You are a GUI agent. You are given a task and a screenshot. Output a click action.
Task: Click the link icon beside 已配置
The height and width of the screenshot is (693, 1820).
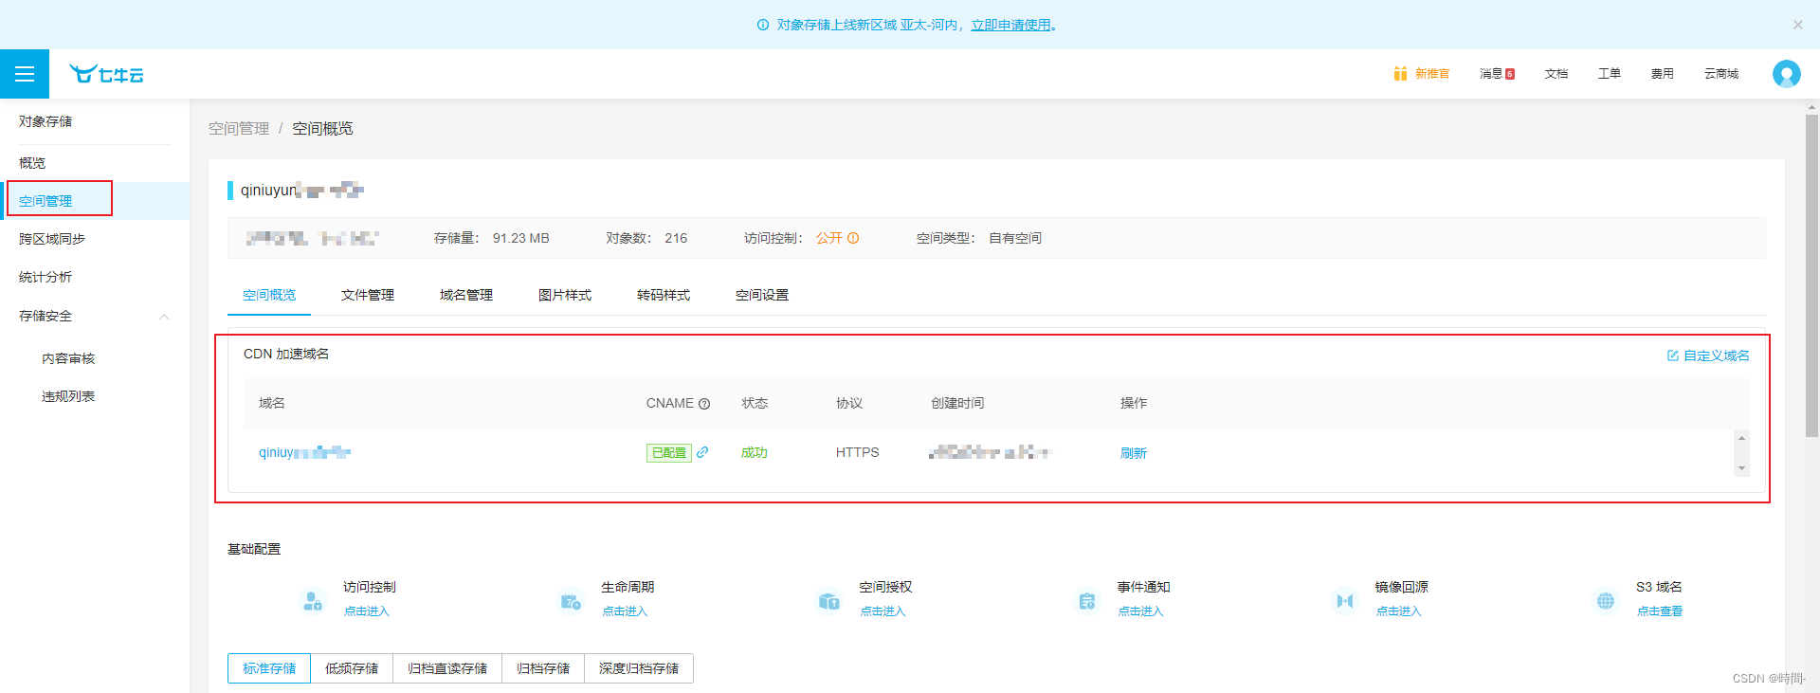tap(702, 452)
